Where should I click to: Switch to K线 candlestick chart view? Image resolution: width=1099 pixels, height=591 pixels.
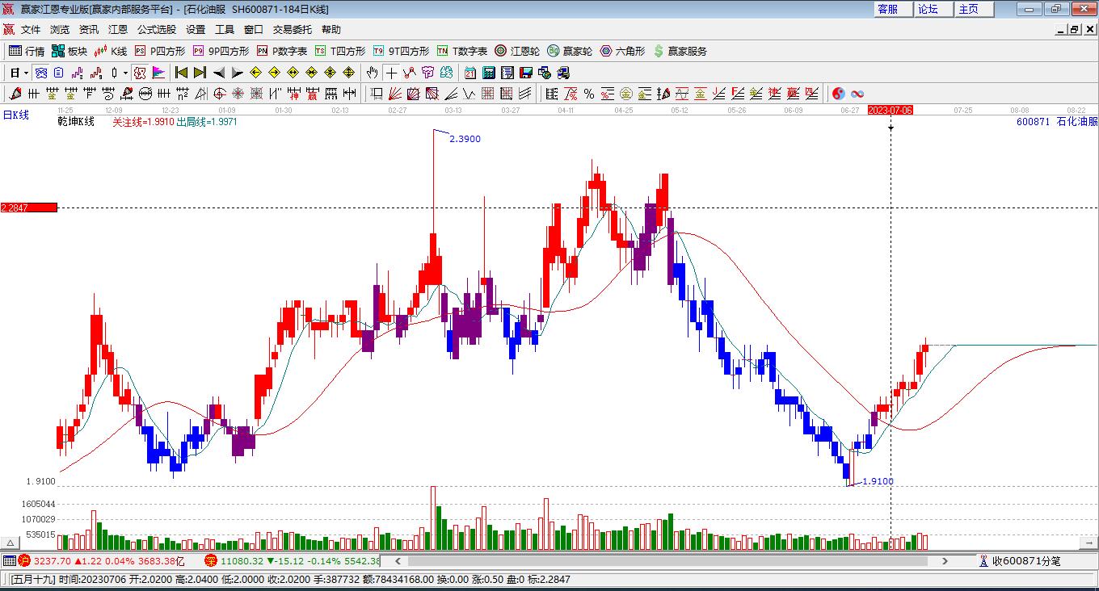pyautogui.click(x=111, y=51)
